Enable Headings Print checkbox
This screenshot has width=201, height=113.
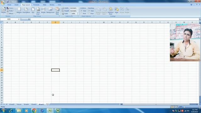click(x=89, y=13)
